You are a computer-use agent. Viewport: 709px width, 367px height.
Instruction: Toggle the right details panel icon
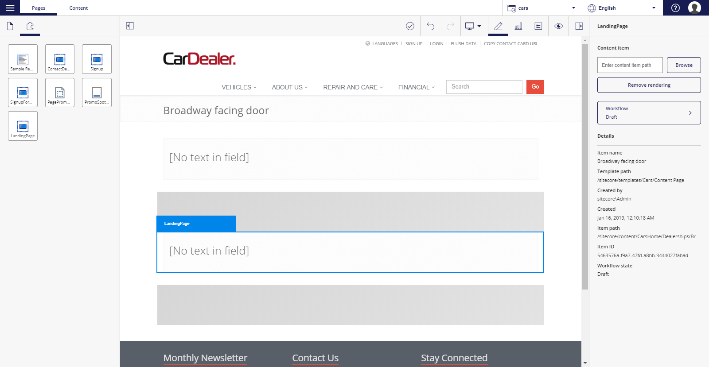click(579, 26)
